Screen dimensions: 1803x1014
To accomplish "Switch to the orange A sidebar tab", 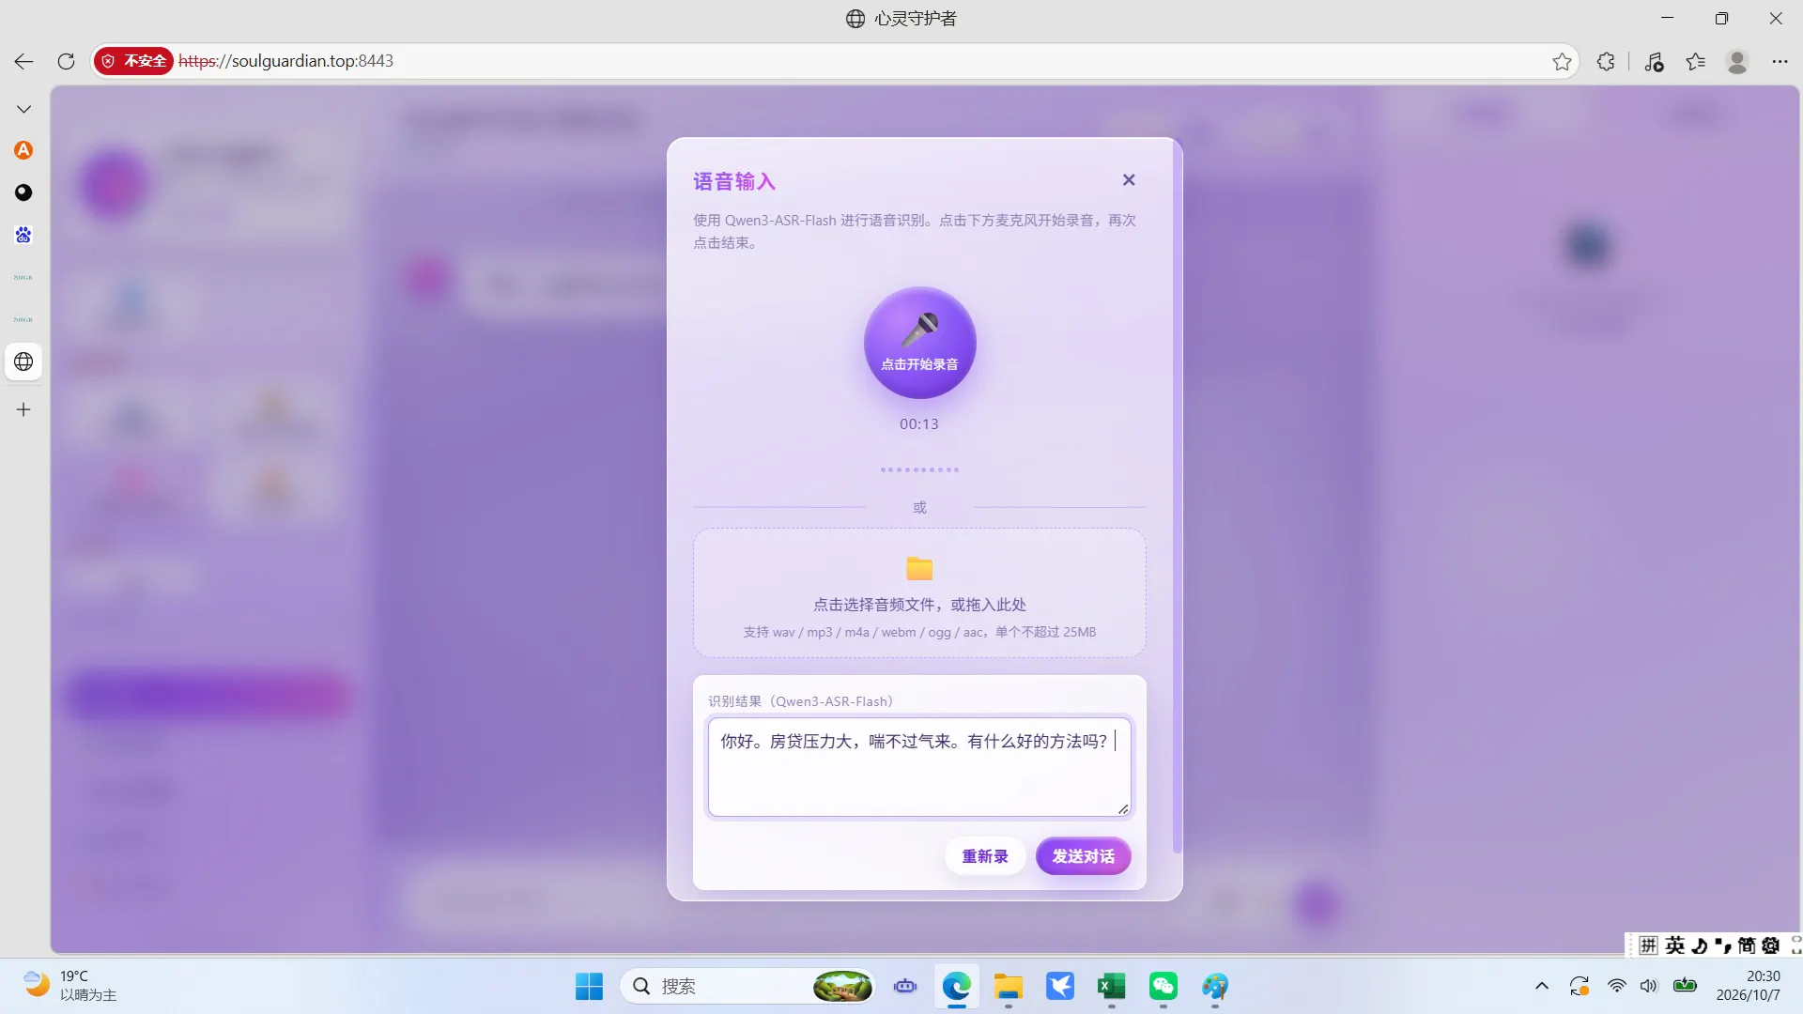I will (x=23, y=150).
